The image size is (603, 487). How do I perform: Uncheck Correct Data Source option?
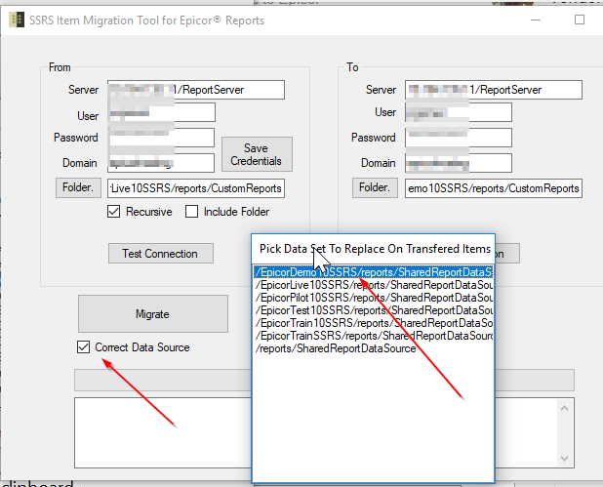[84, 347]
